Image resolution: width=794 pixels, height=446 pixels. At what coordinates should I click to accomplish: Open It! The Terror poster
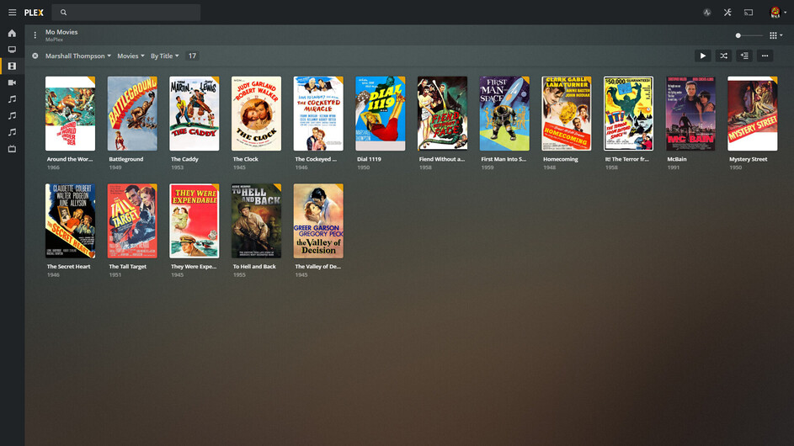(x=628, y=114)
